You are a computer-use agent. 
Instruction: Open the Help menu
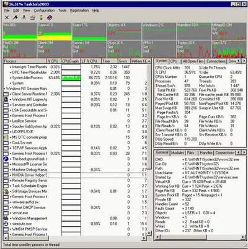(95, 11)
